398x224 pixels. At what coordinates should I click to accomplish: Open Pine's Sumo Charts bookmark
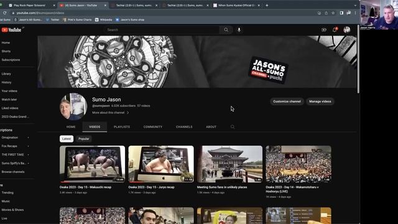click(x=77, y=19)
